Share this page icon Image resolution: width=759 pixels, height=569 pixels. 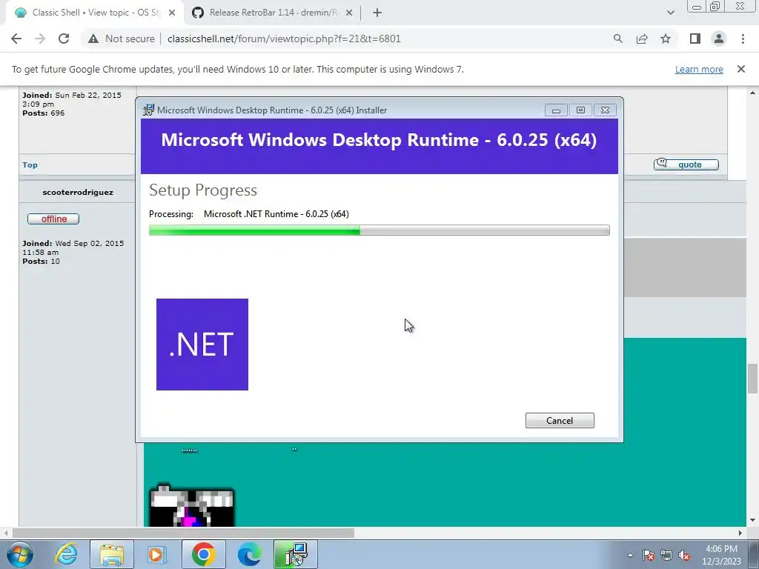[x=642, y=39]
